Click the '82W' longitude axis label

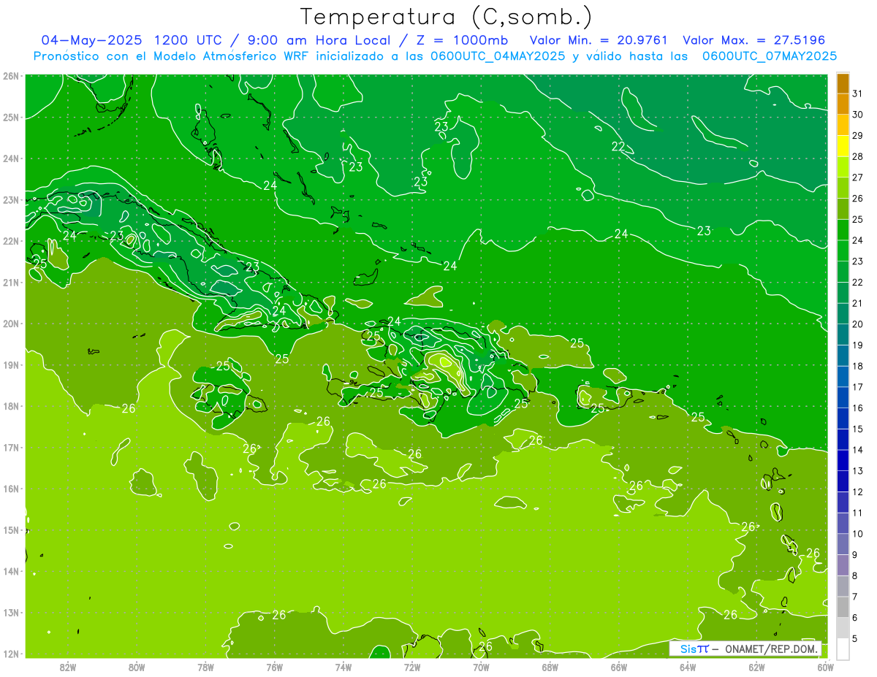coord(68,667)
